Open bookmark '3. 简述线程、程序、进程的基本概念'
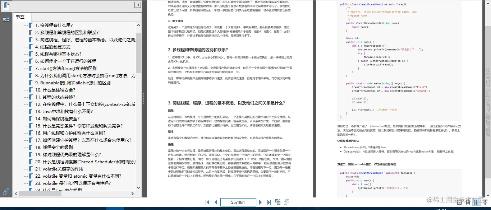491x210 pixels. coord(85,40)
